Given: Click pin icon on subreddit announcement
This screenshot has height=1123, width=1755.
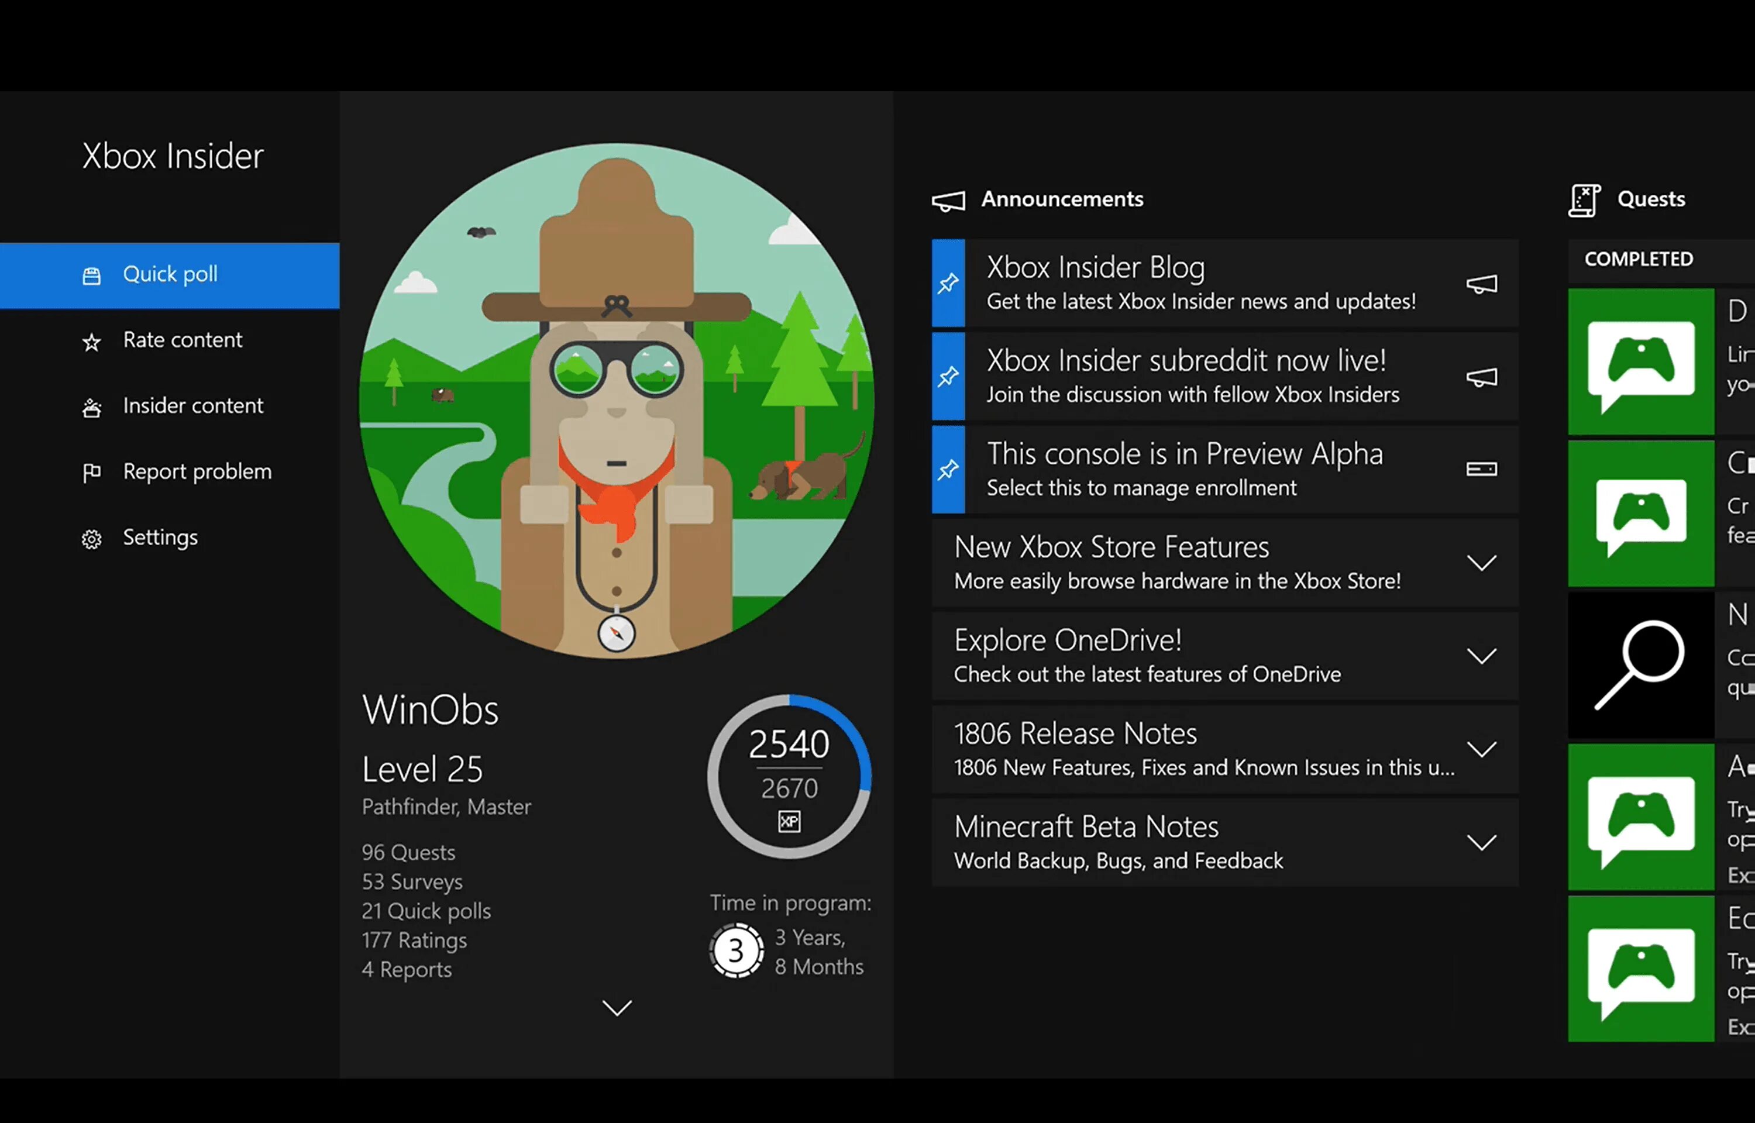Looking at the screenshot, I should coord(948,376).
